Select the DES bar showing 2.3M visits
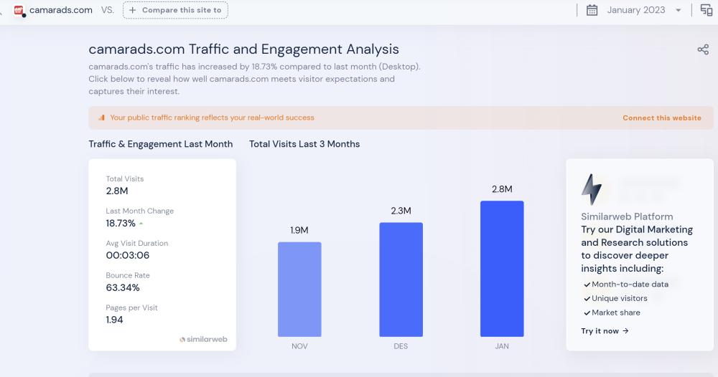Screen dimensions: 718x377 tap(401, 280)
